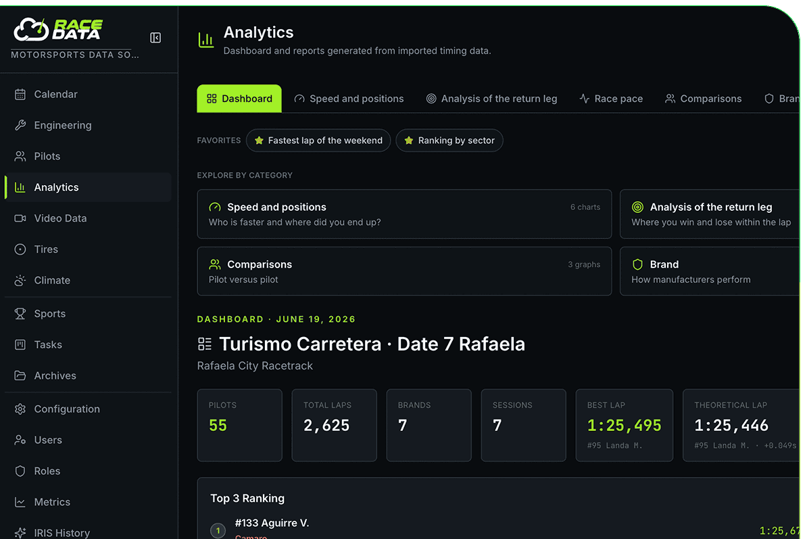Open Video Data in the sidebar
Screen dimensions: 807x539
88,218
